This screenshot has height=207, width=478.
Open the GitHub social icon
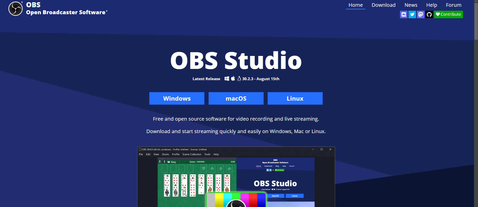click(429, 14)
